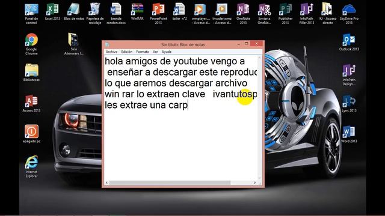Open the Edición menu in Notepad
Image resolution: width=385 pixels, height=216 pixels.
click(x=127, y=52)
